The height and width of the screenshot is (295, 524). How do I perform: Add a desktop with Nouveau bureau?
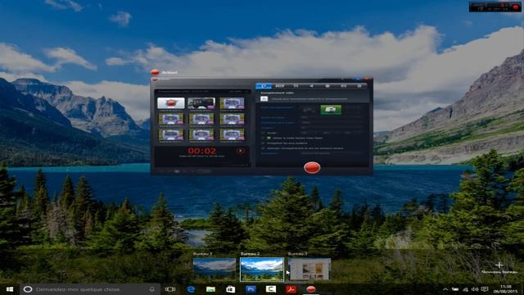point(499,268)
